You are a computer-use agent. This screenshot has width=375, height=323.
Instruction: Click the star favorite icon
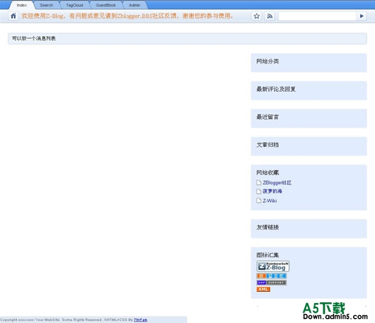click(257, 16)
